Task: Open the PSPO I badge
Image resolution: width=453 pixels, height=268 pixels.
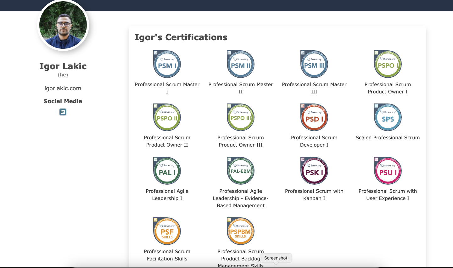Action: pyautogui.click(x=388, y=64)
